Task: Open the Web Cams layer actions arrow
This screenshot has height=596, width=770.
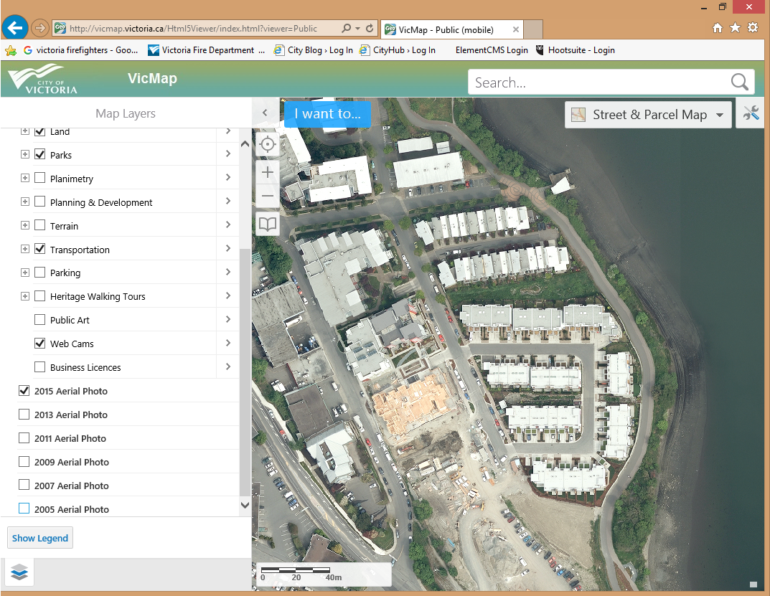Action: point(228,343)
